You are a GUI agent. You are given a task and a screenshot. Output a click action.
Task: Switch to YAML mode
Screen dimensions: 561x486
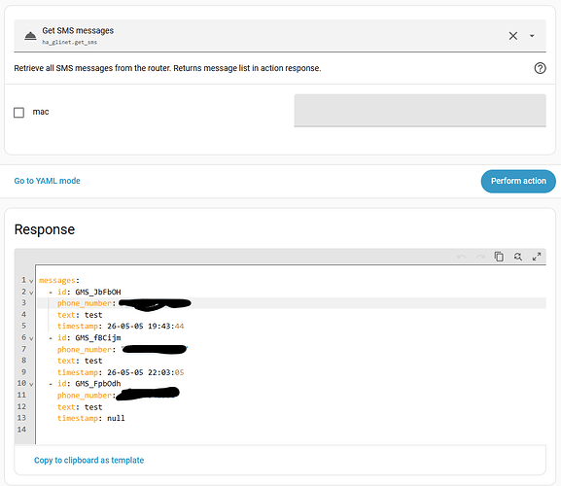tap(48, 181)
